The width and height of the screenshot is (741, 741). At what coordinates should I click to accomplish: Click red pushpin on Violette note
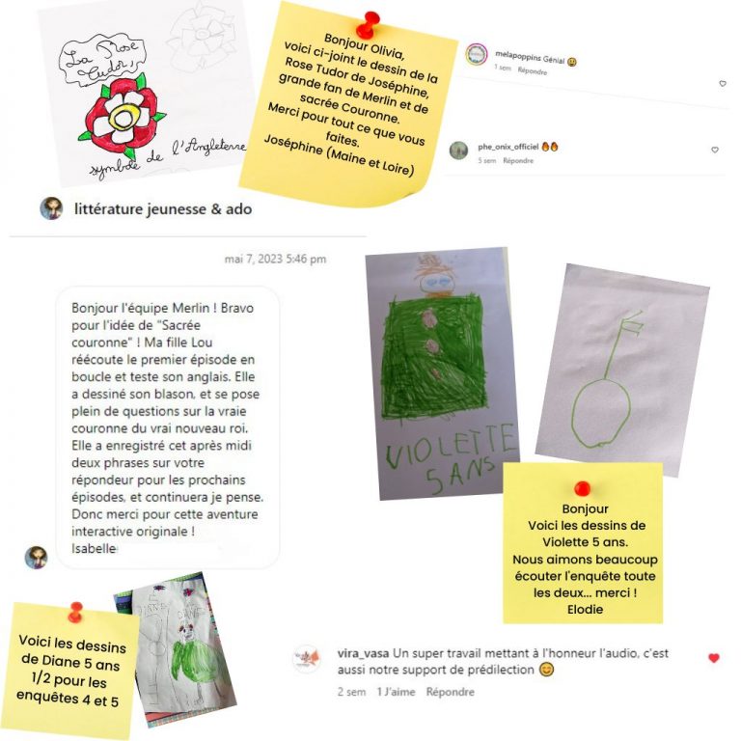(x=582, y=488)
